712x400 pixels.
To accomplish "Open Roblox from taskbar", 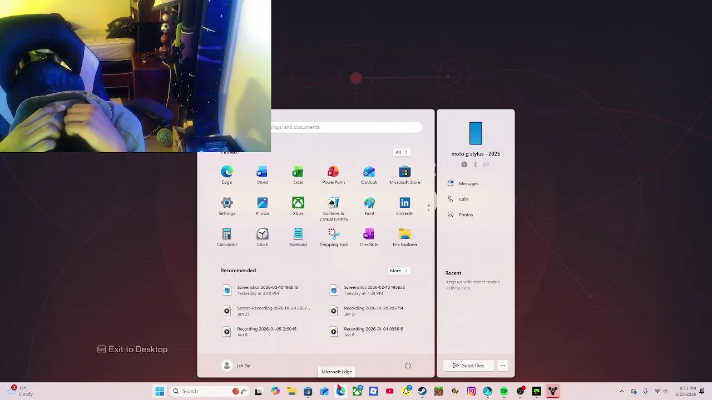I will tap(373, 391).
